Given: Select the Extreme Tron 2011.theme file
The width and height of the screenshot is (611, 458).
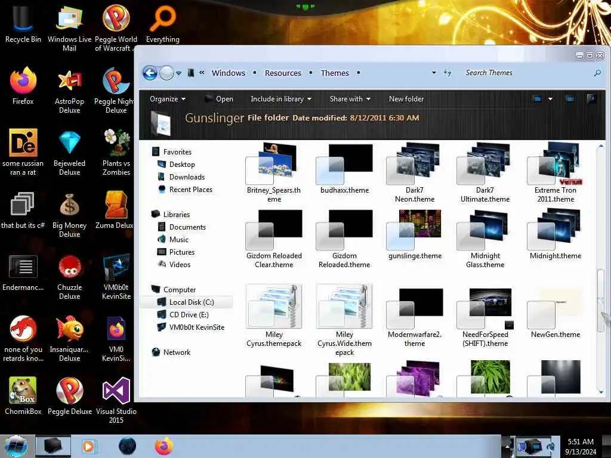Looking at the screenshot, I should click(x=556, y=172).
